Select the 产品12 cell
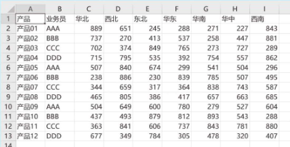Screen dimensions: 290x147 (30, 136)
